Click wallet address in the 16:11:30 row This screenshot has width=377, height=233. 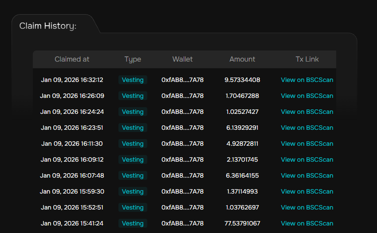pyautogui.click(x=182, y=144)
